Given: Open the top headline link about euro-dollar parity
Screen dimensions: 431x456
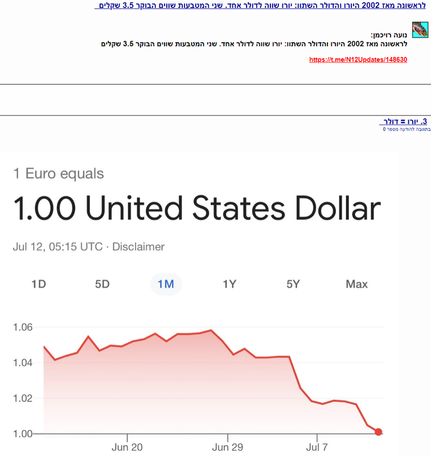Looking at the screenshot, I should (260, 5).
